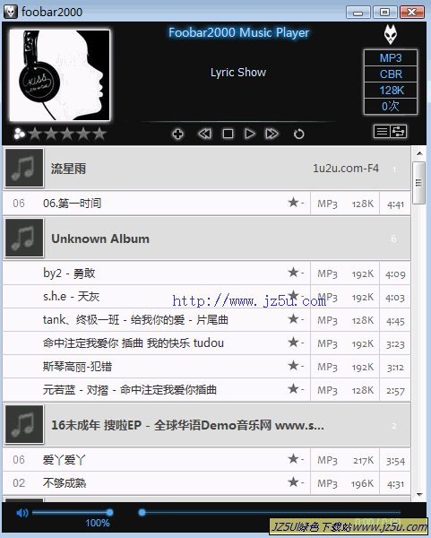This screenshot has height=538, width=431.
Task: Click the 128K bitrate info box
Action: coord(391,90)
